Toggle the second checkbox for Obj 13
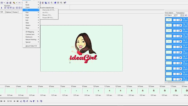 177,20
